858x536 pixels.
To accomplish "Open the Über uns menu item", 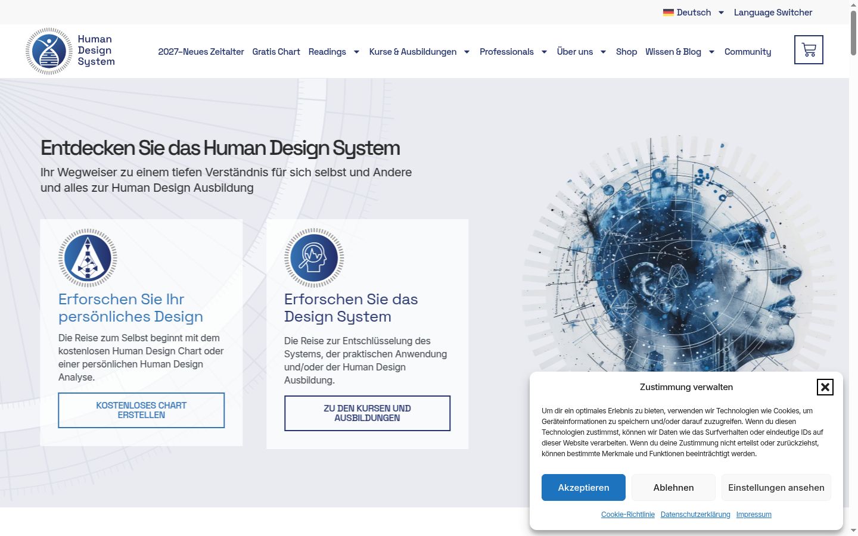I will [575, 52].
